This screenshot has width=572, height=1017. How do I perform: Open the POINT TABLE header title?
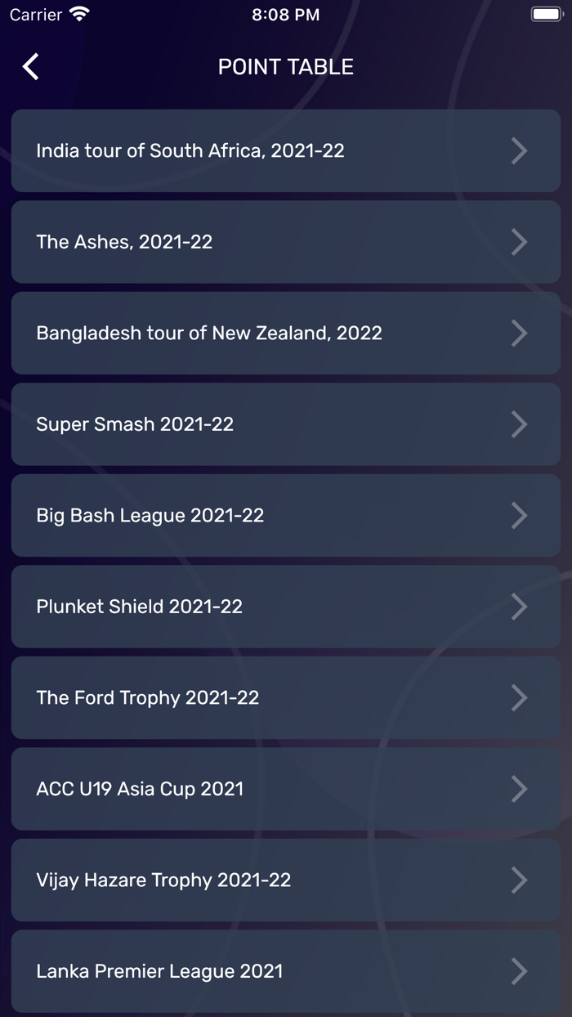(x=285, y=66)
